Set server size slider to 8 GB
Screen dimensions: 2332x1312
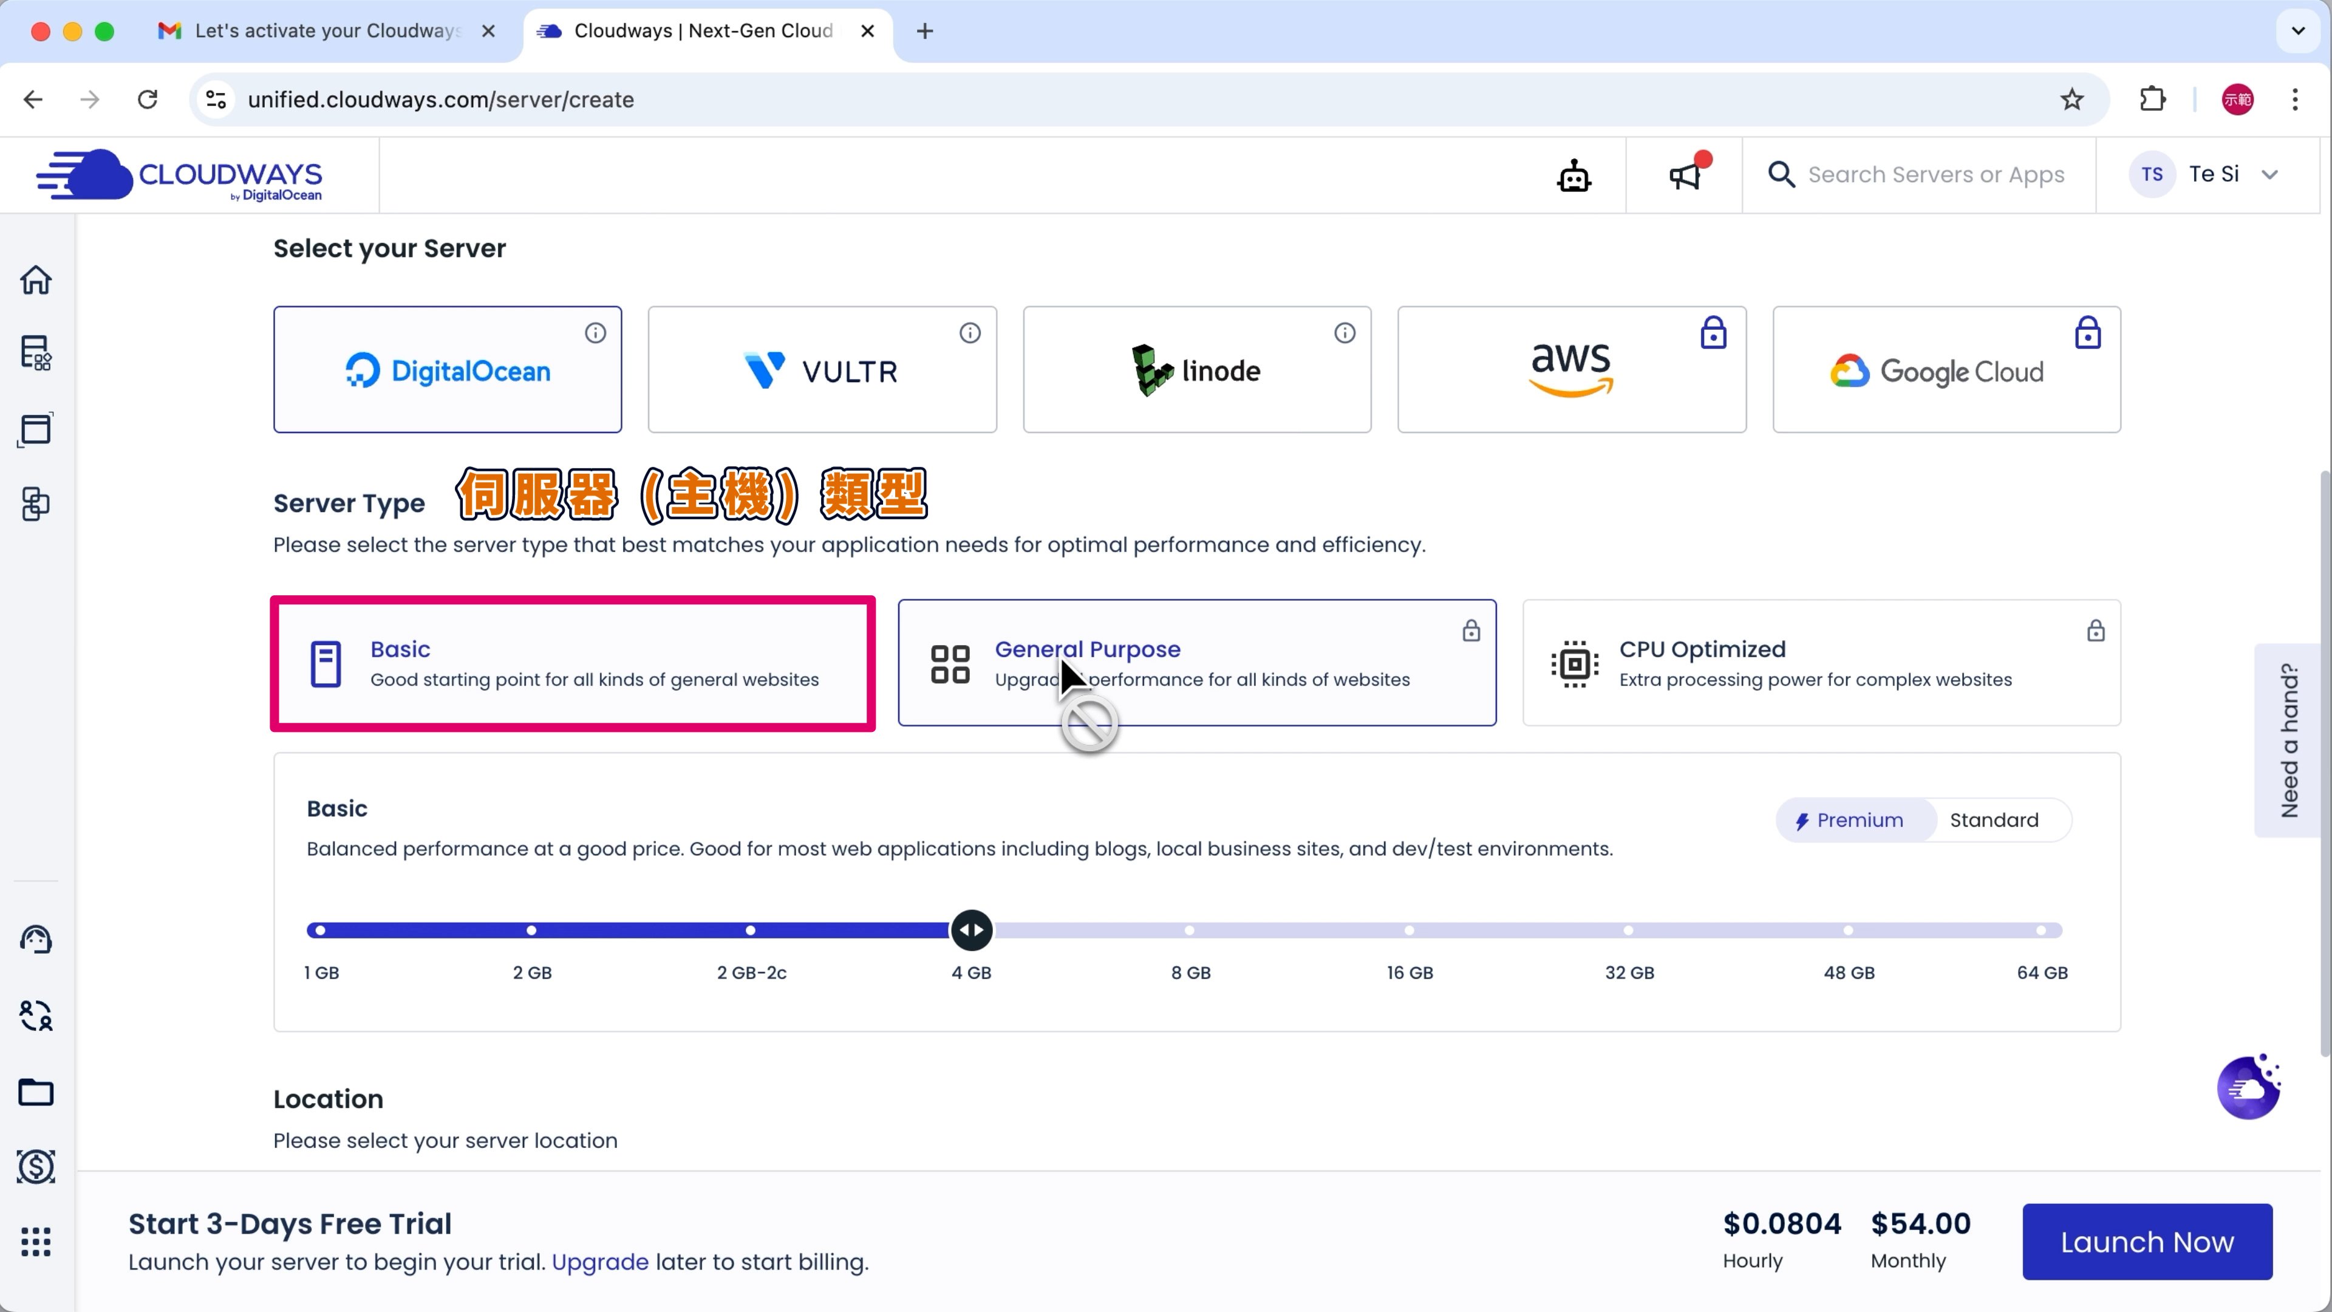1190,931
